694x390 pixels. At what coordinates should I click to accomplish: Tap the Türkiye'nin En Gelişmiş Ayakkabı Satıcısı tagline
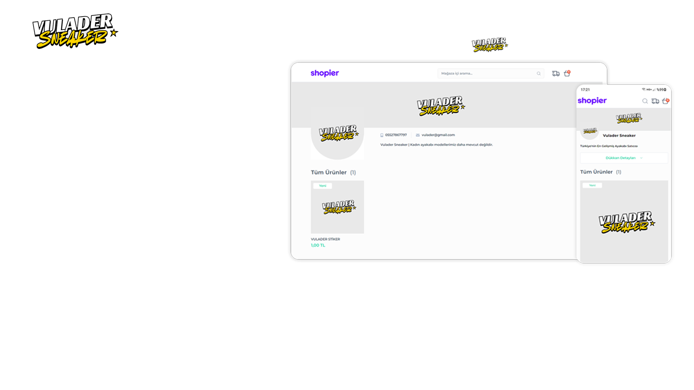point(609,146)
